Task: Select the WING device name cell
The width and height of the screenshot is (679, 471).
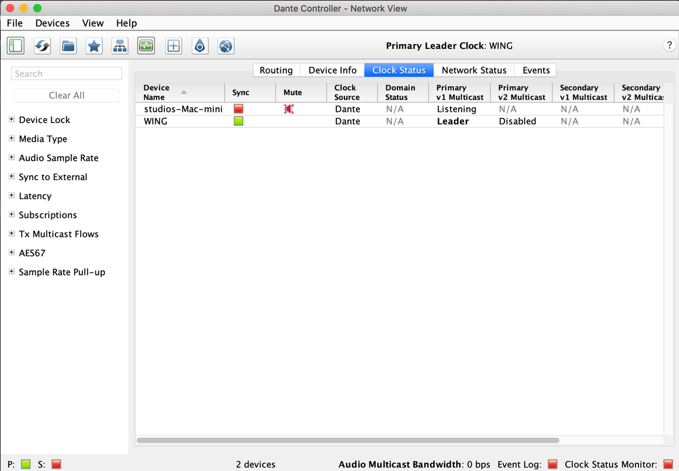Action: pos(155,121)
